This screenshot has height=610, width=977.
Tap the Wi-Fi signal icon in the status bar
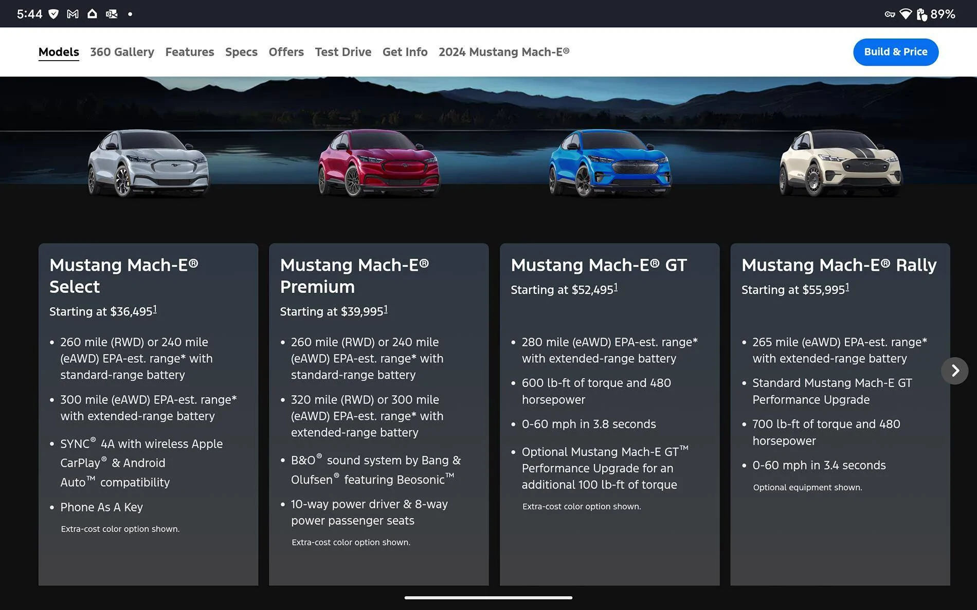point(906,14)
